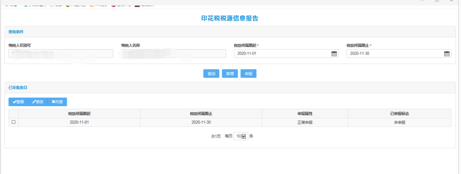This screenshot has height=174, width=462.
Task: Click the 税款所属期起 date input field
Action: coord(282,53)
